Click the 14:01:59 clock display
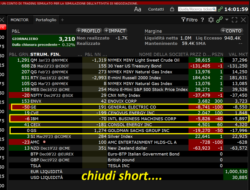Image resolution: width=250 pixels, height=190 pixels. click(236, 9)
